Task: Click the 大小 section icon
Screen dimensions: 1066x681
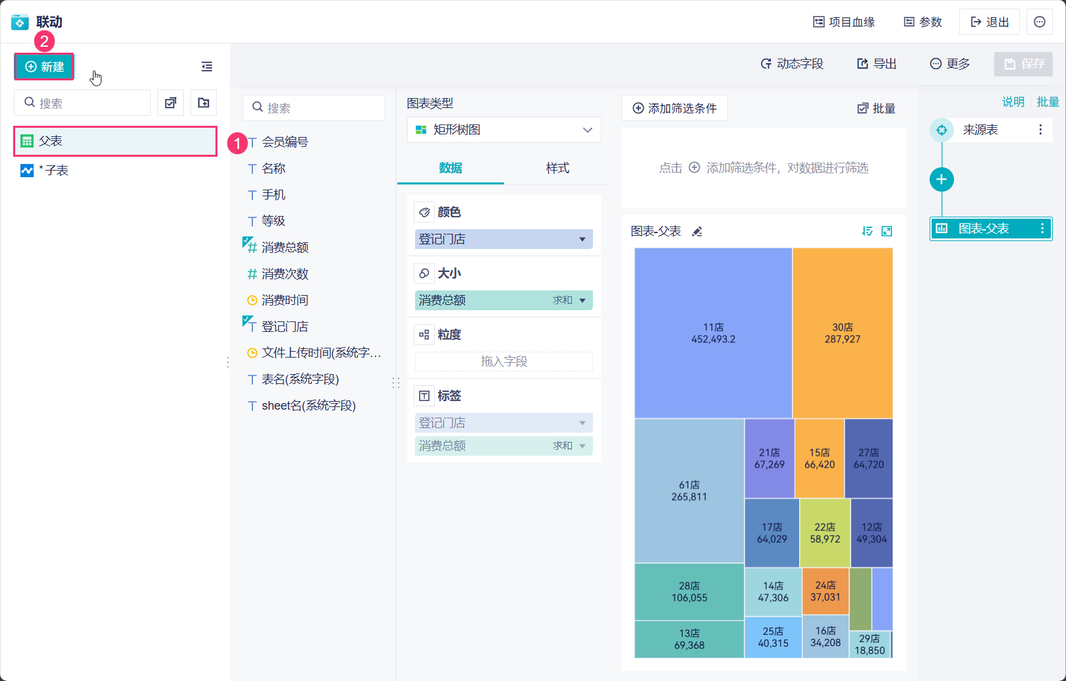Action: click(424, 273)
